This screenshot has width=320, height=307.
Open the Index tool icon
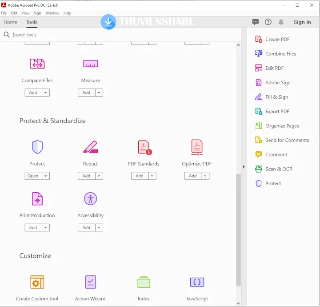click(144, 282)
